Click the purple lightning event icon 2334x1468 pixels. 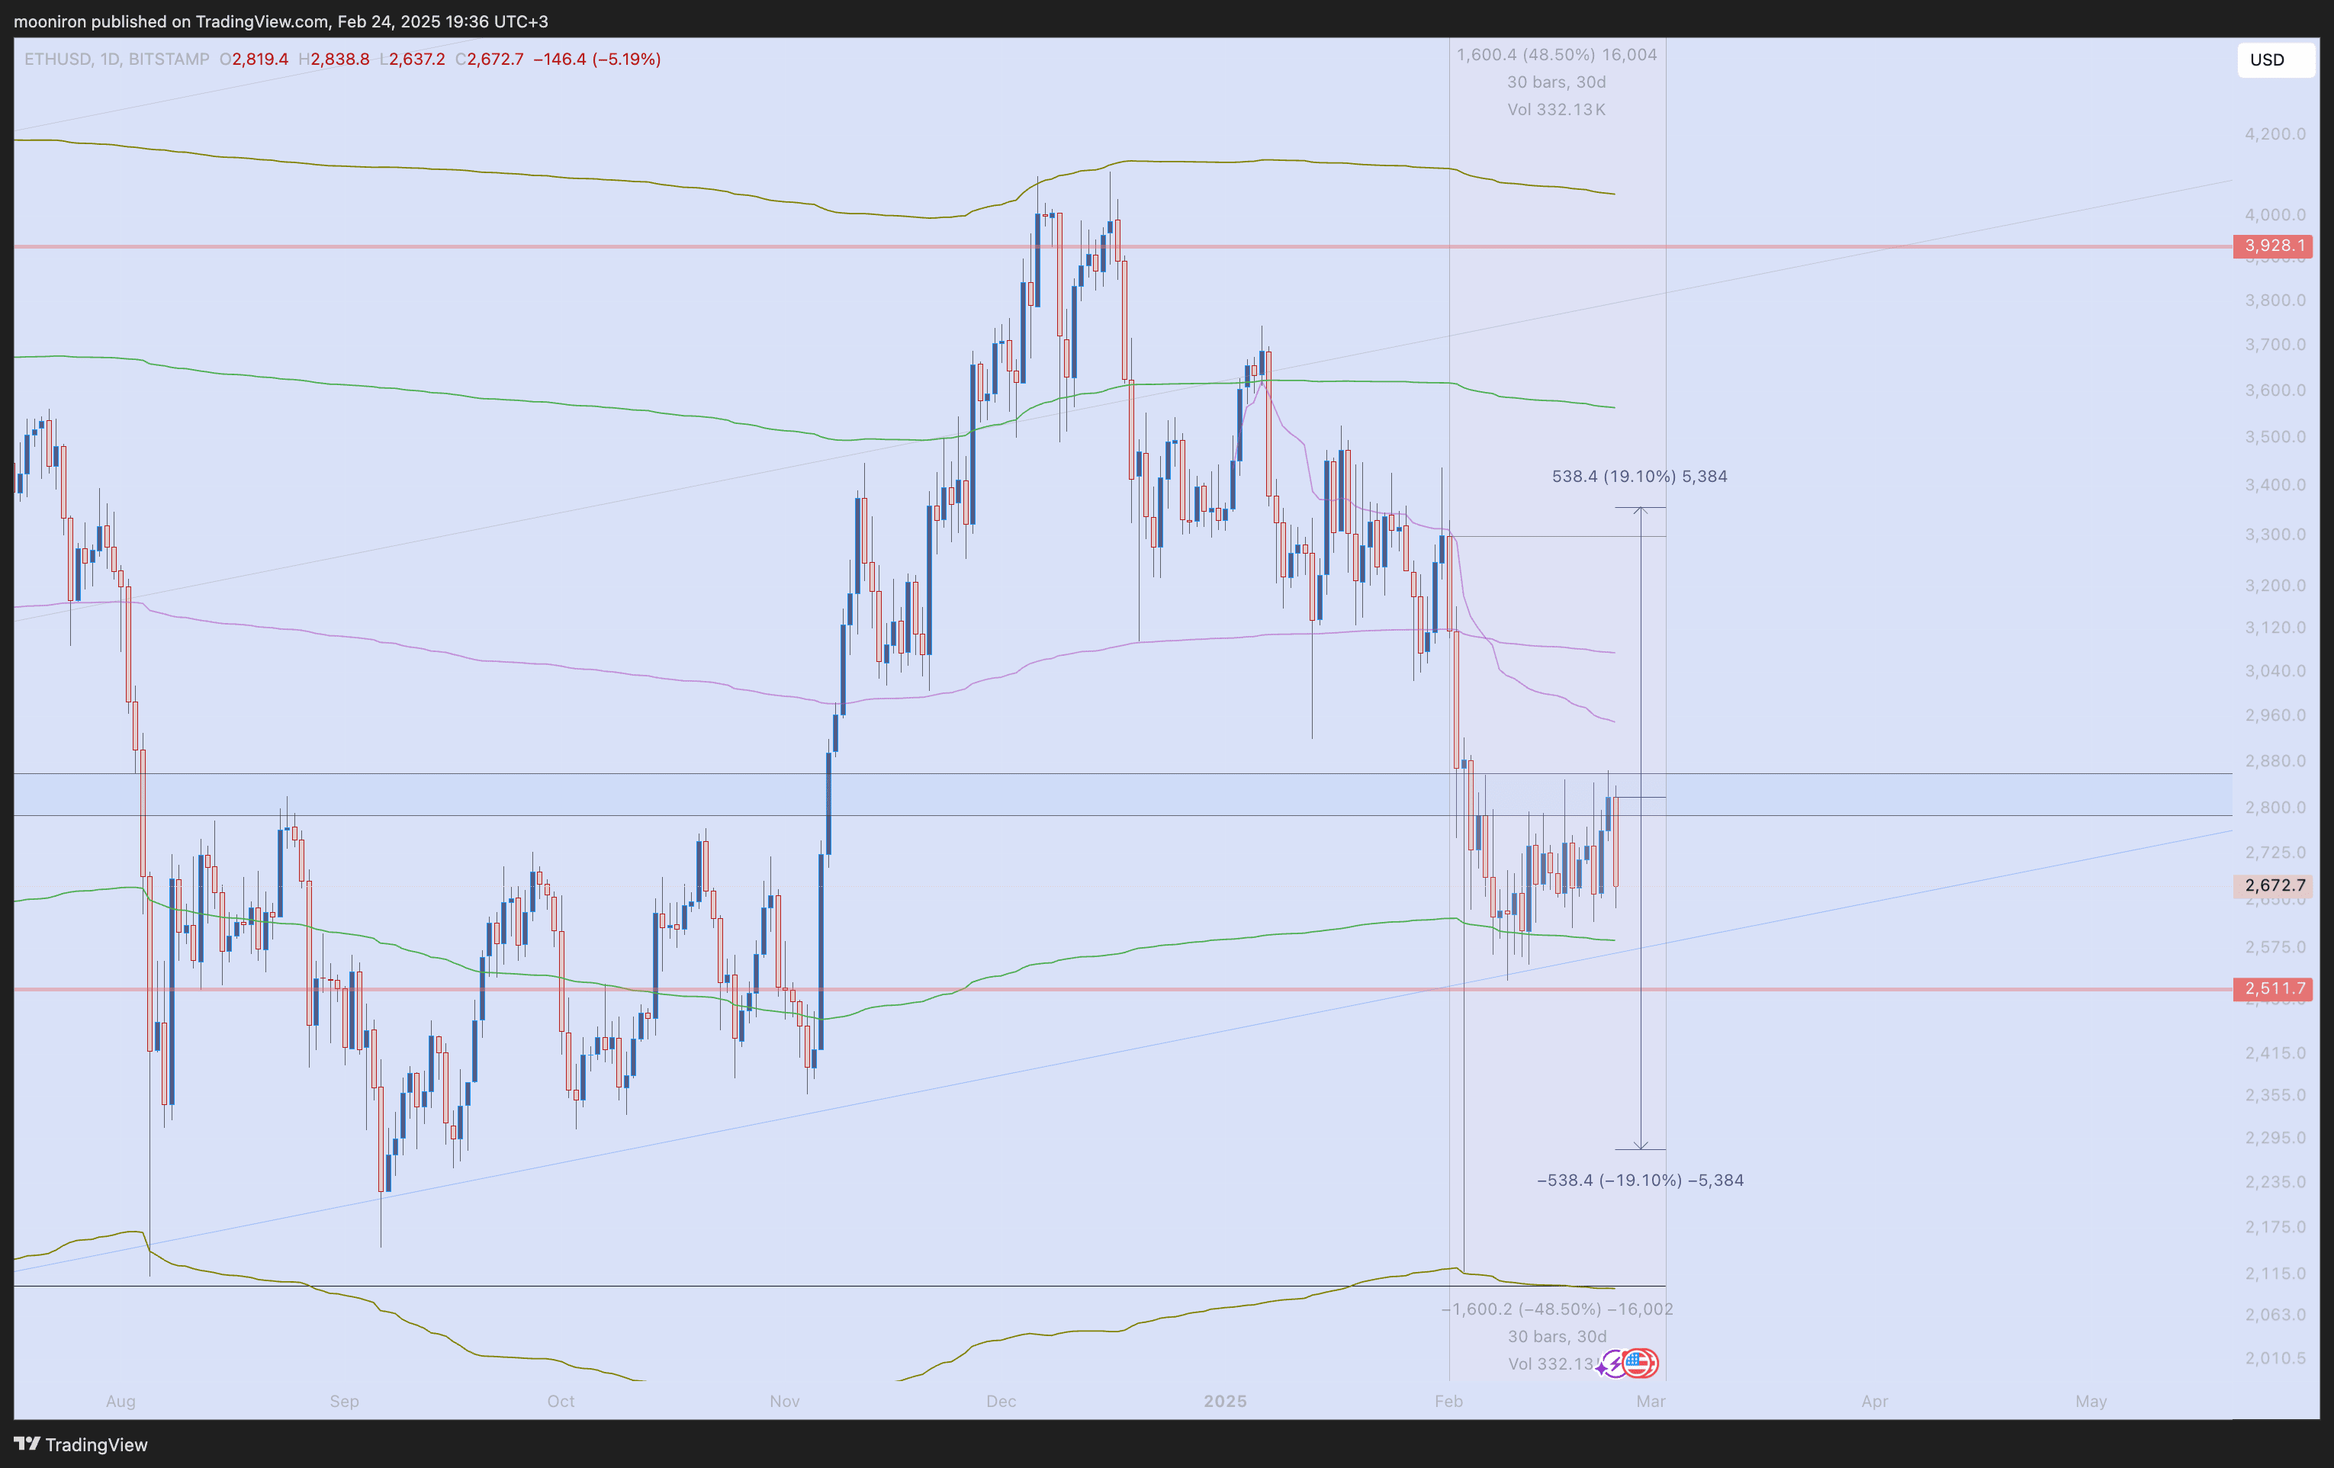1613,1364
